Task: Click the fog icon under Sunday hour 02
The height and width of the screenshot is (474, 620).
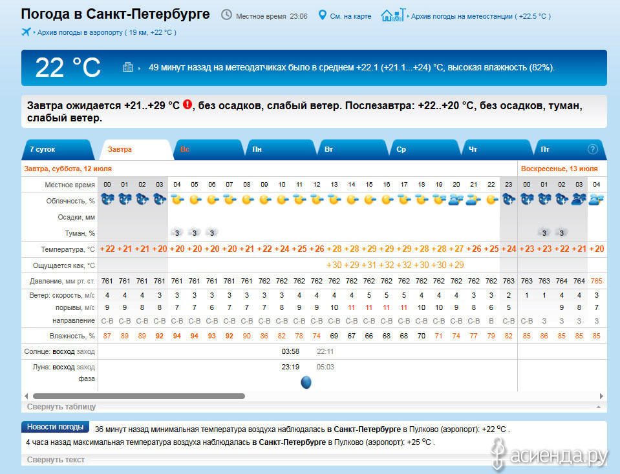Action: [561, 232]
